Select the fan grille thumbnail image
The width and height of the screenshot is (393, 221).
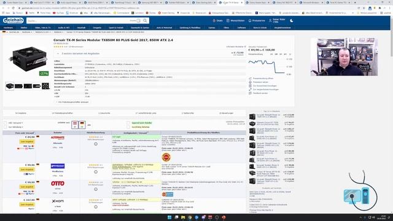(45, 86)
